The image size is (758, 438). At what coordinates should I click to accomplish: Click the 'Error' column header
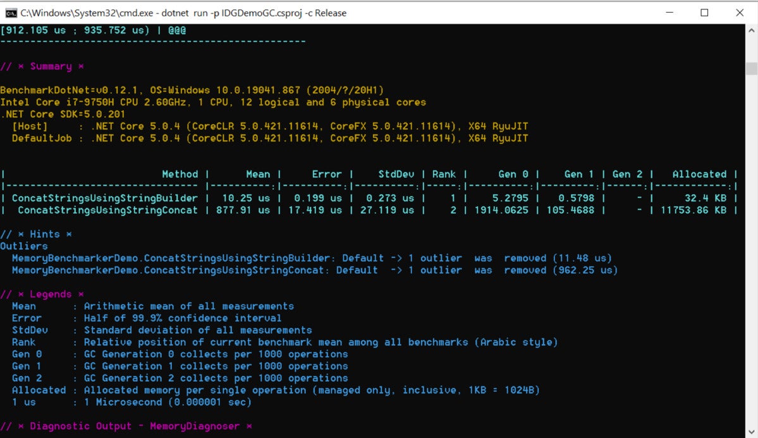pos(327,174)
